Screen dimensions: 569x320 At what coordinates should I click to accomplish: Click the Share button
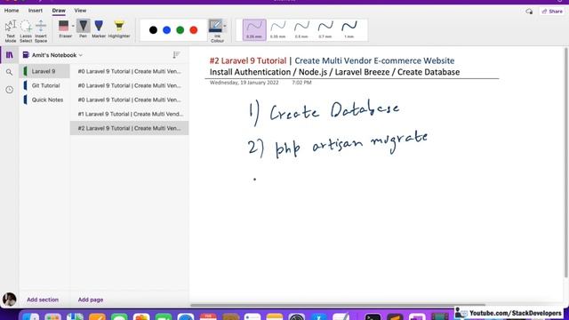(552, 12)
